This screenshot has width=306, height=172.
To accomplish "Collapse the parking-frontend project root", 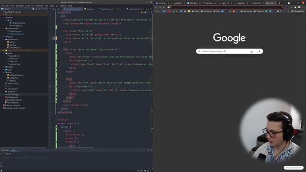I will click(x=1, y=12).
